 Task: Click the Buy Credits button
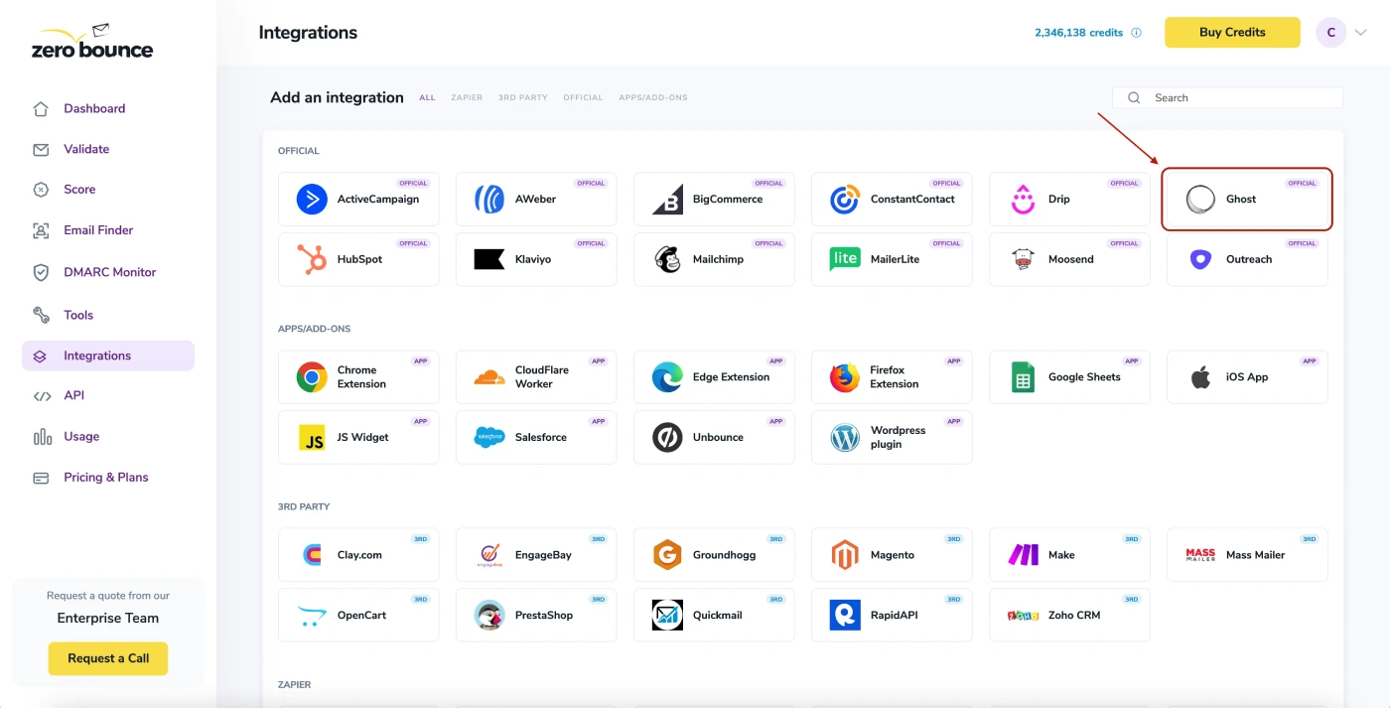pos(1231,32)
